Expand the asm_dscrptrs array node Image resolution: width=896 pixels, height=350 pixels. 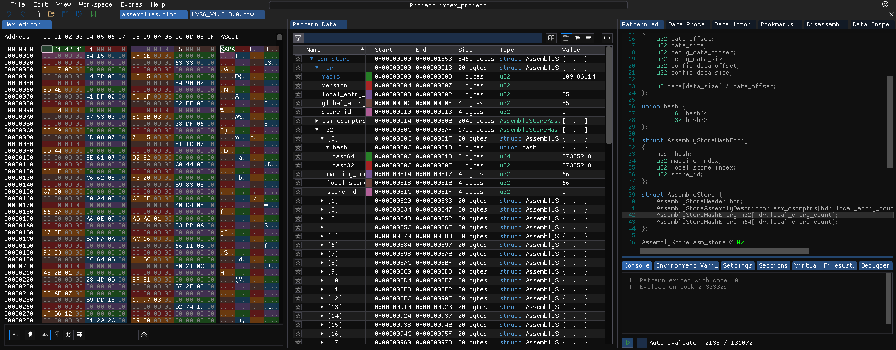pos(317,121)
